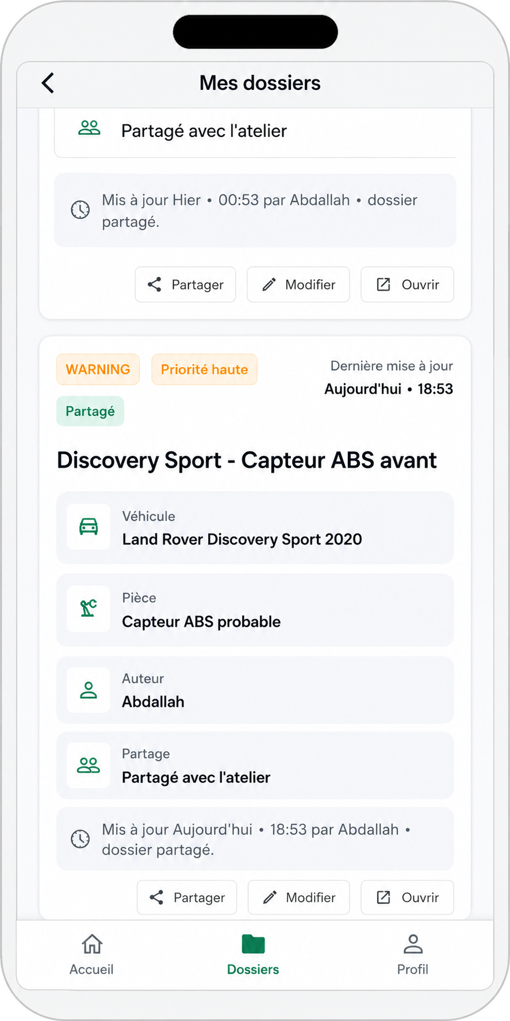
Task: Tap the WARNING status badge
Action: click(98, 369)
